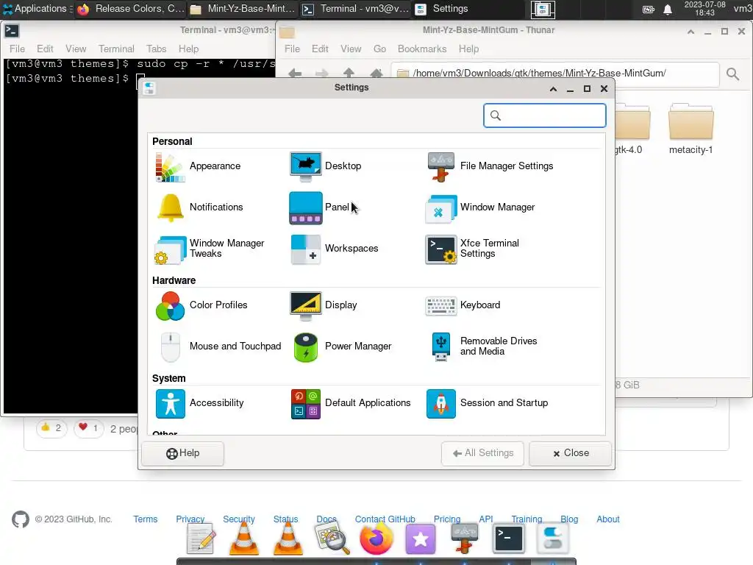Select the gtk-4.0 folder
753x565 pixels.
[x=632, y=129]
